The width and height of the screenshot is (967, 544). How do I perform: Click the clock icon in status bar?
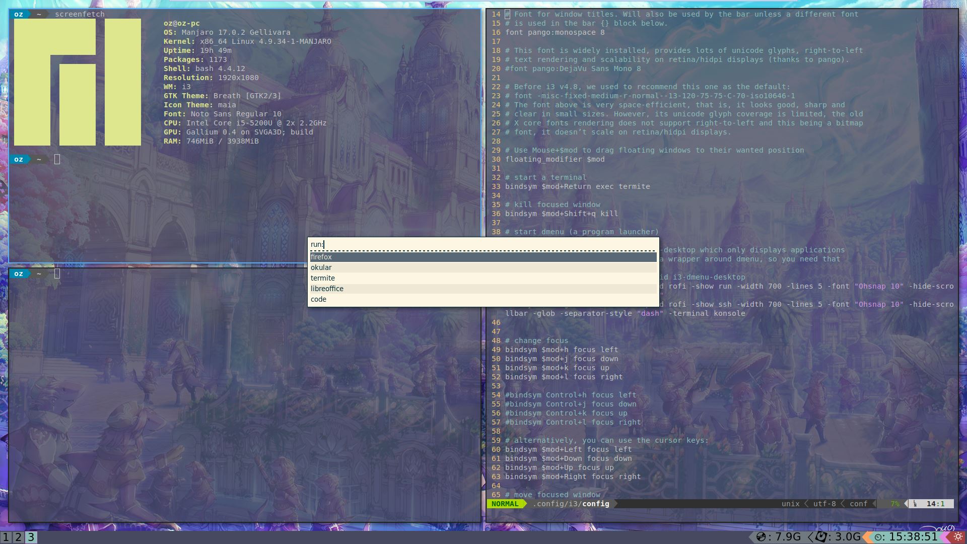click(878, 537)
